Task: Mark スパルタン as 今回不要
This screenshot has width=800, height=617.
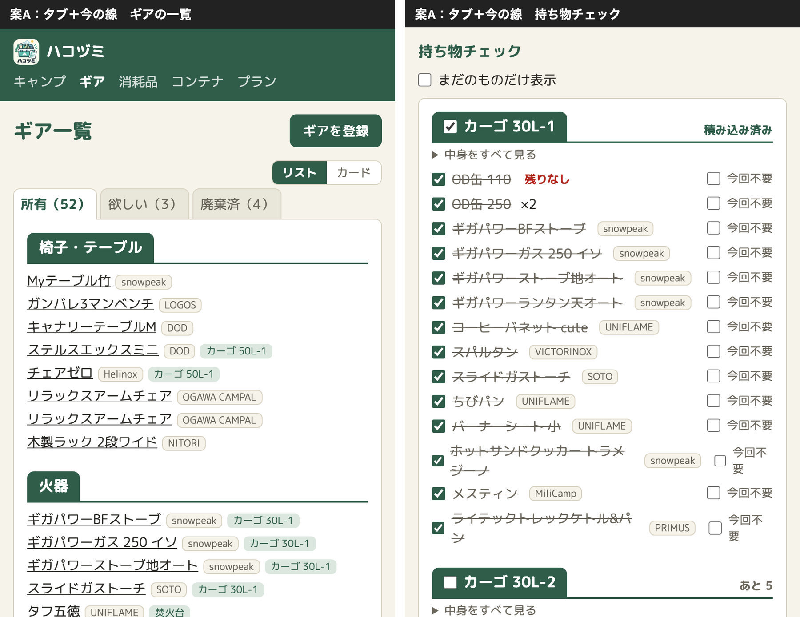Action: click(x=713, y=351)
